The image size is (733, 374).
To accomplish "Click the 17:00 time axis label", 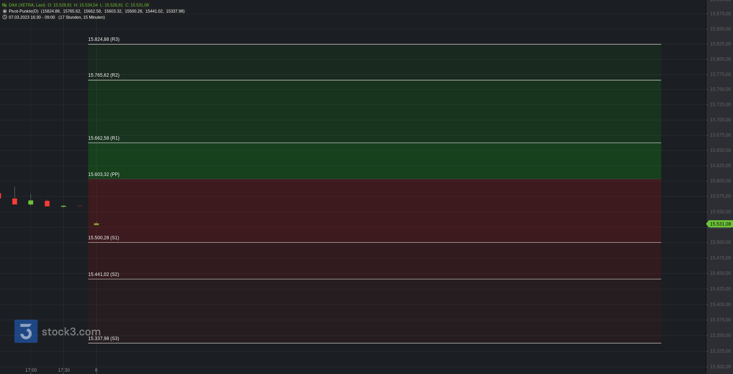I will [x=31, y=370].
